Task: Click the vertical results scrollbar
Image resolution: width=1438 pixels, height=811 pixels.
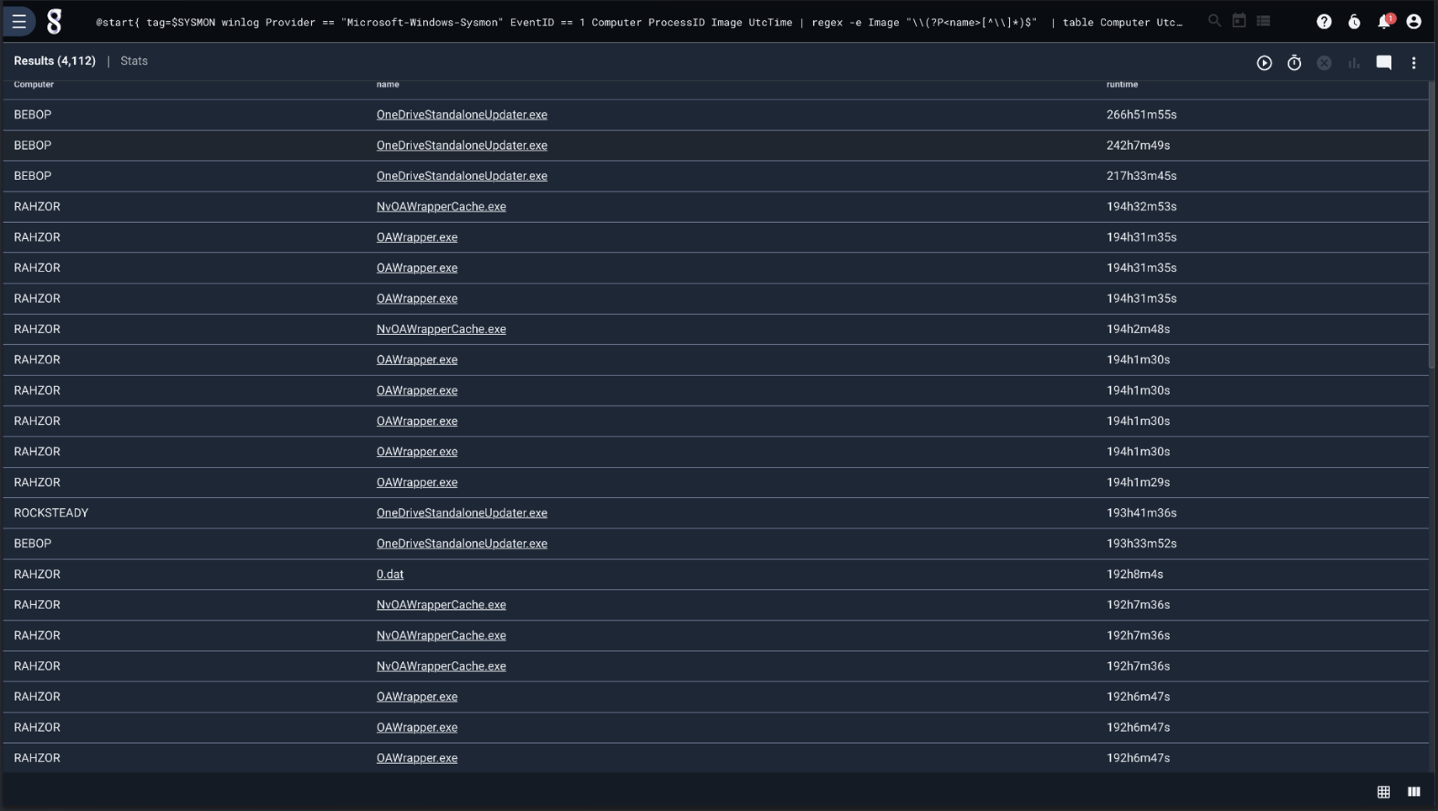Action: click(1432, 225)
